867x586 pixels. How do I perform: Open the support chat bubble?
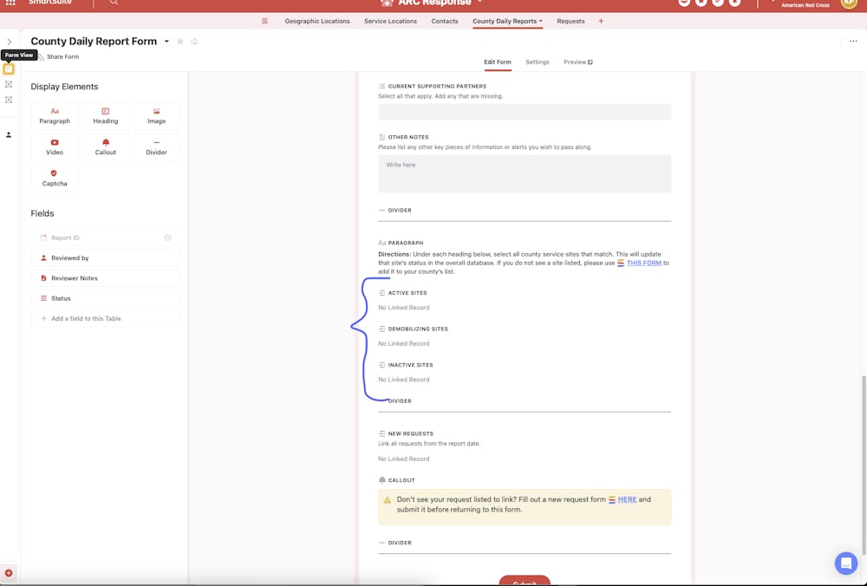(x=845, y=563)
